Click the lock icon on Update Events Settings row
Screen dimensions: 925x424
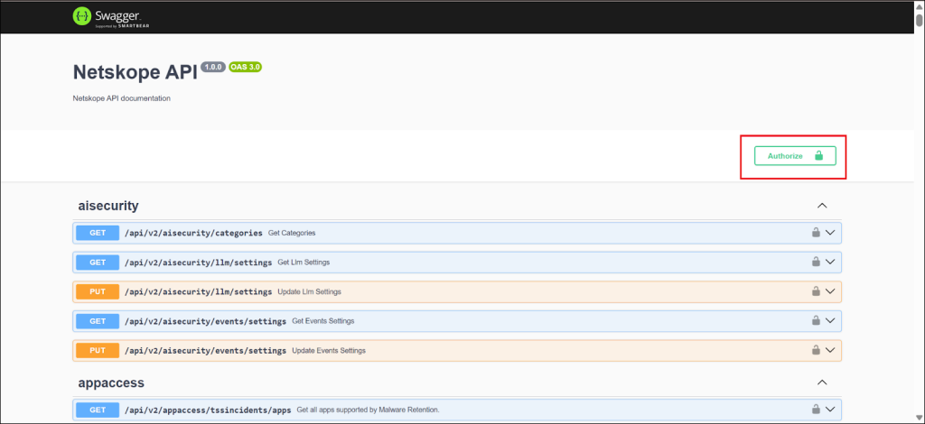(816, 350)
